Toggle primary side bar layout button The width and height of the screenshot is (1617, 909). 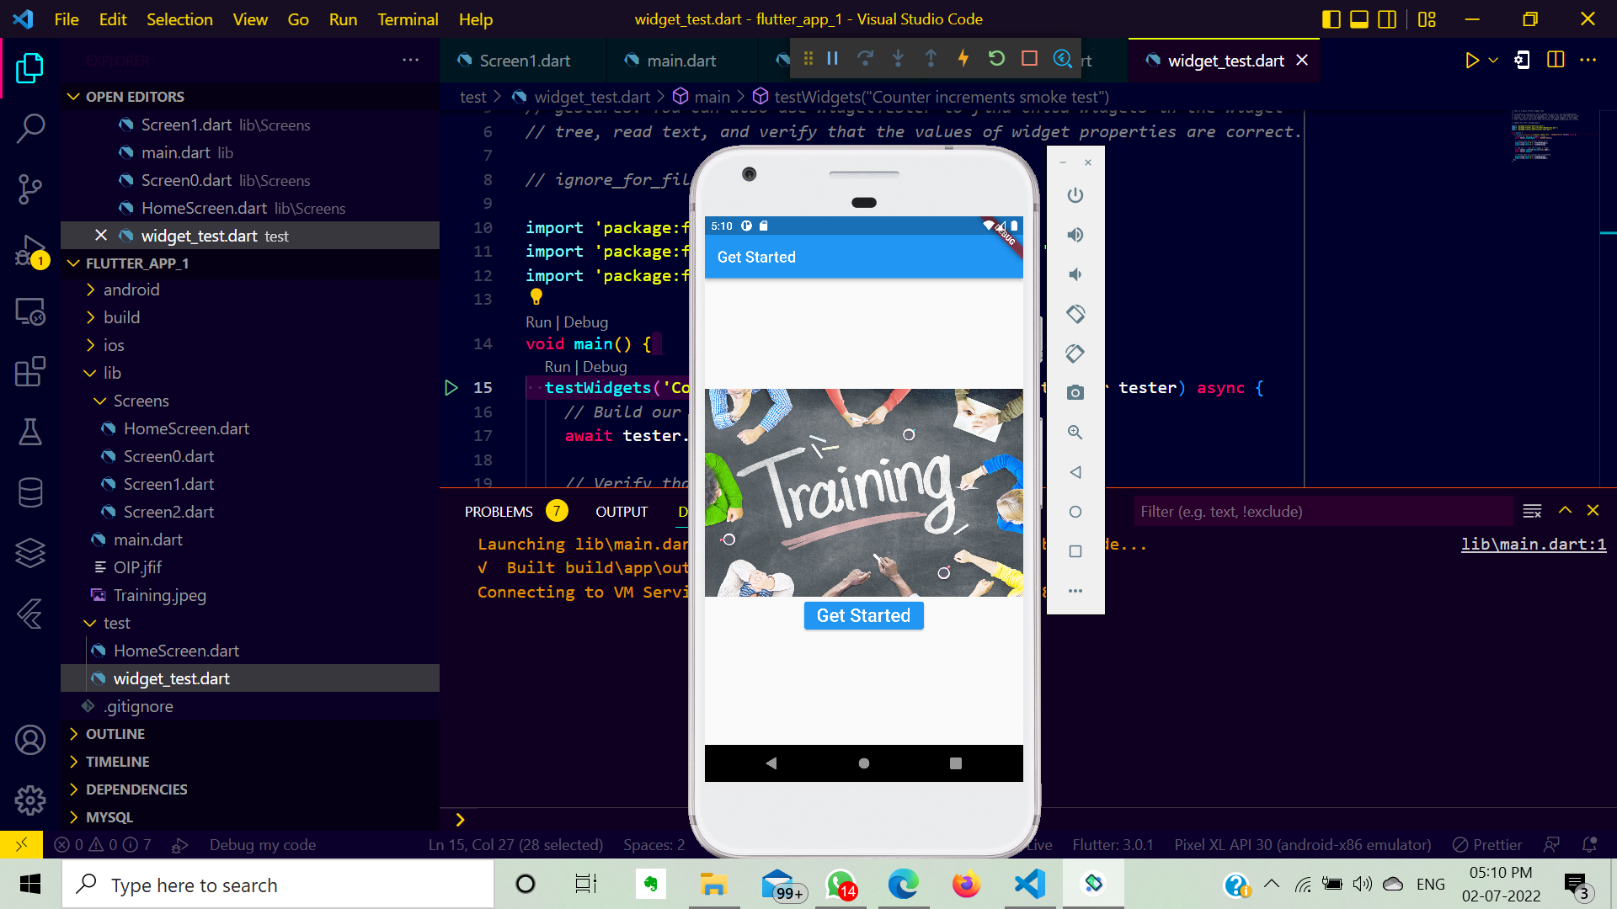tap(1331, 19)
